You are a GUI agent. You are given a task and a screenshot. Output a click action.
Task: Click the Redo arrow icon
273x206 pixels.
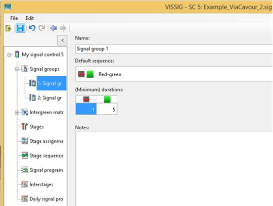click(x=42, y=28)
